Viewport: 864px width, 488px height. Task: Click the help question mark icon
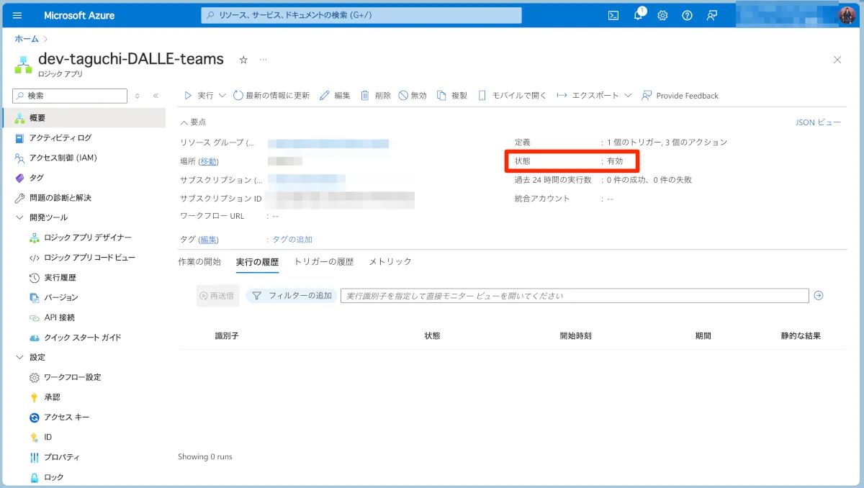(687, 15)
